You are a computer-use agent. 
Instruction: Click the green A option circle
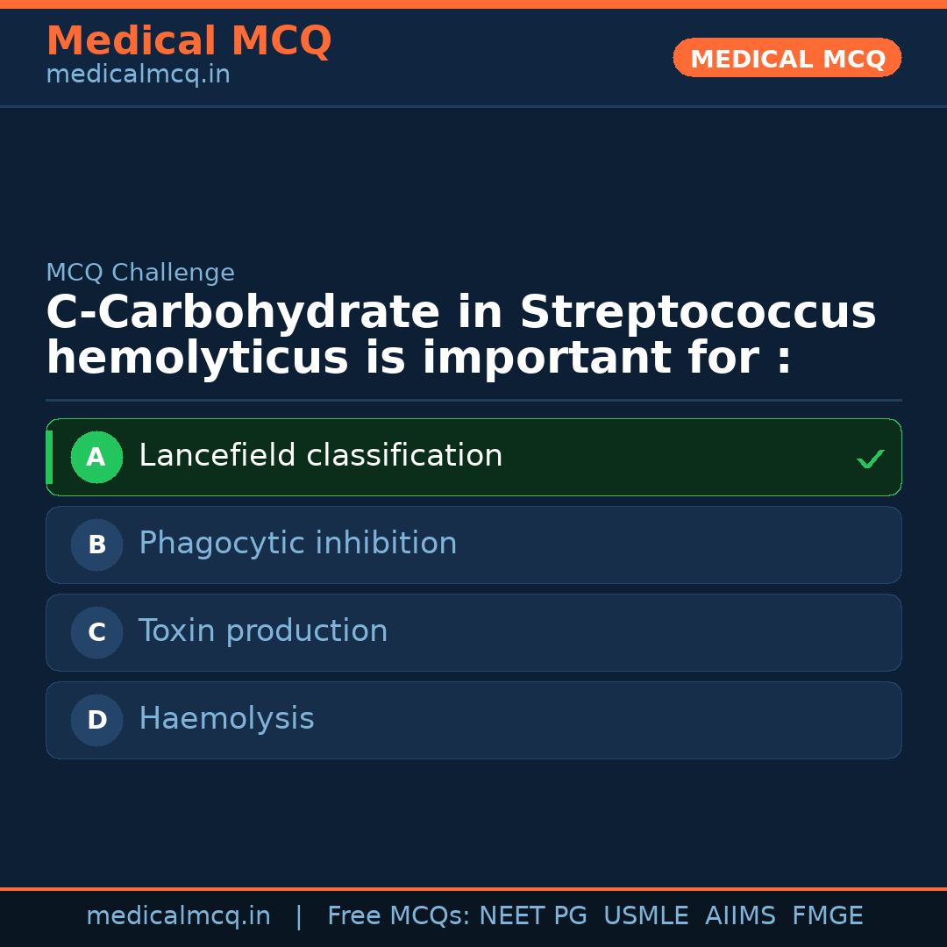[x=96, y=457]
